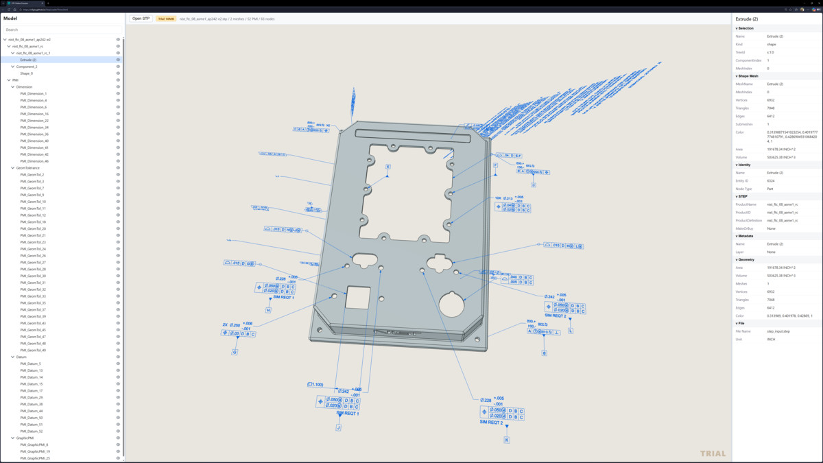Collapse the STEP properties section
823x463 pixels.
click(x=777, y=196)
